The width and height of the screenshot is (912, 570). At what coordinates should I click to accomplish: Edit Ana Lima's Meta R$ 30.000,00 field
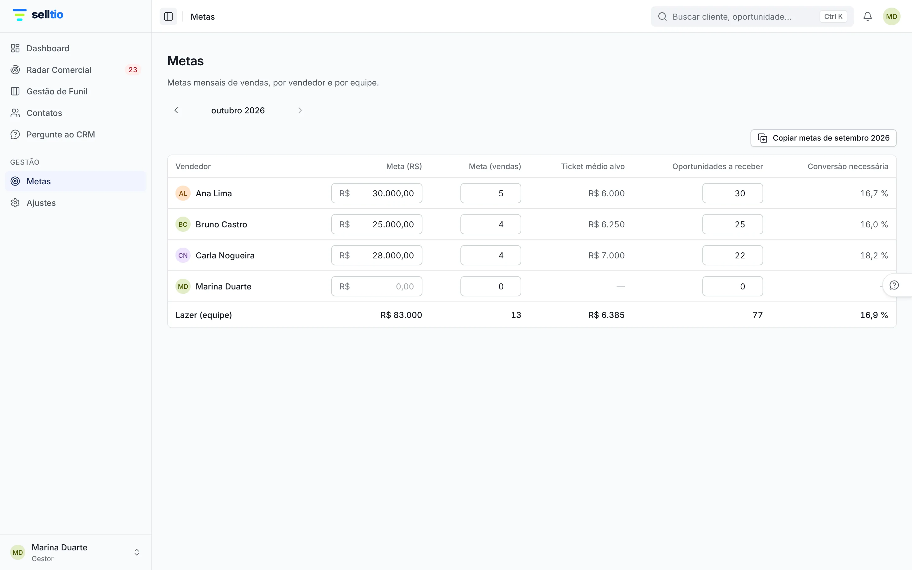377,193
